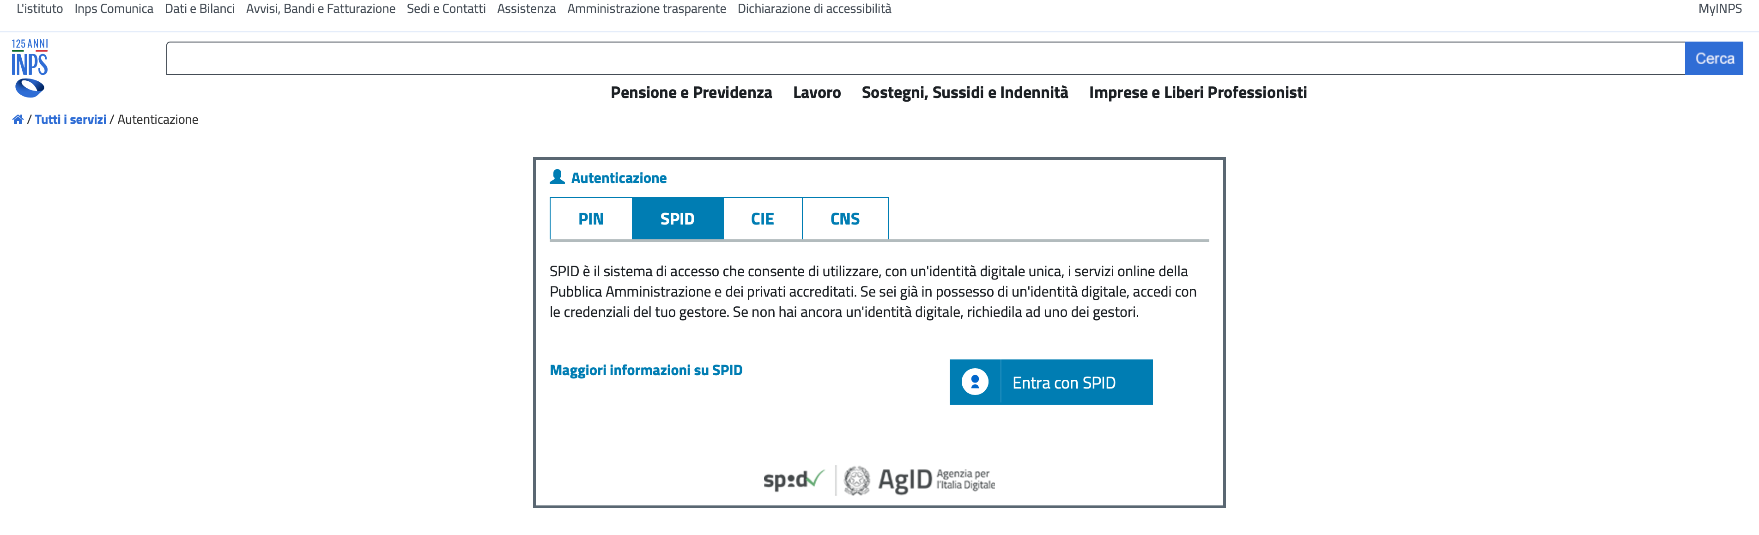Open the Lavoro menu
Viewport: 1759px width, 535px height.
817,92
